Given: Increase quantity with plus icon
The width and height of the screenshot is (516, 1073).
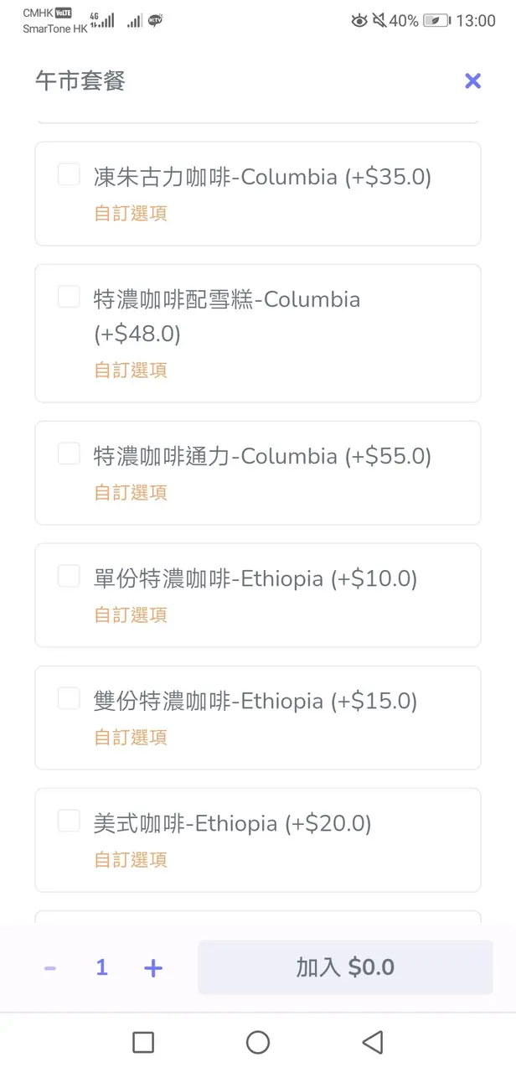Looking at the screenshot, I should (x=152, y=968).
